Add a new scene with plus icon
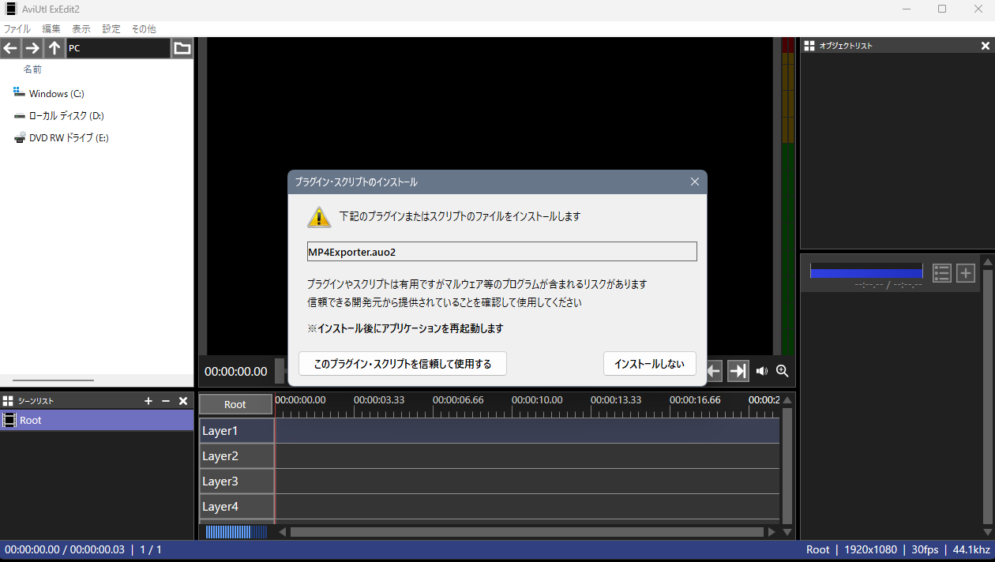The height and width of the screenshot is (562, 995). point(148,401)
